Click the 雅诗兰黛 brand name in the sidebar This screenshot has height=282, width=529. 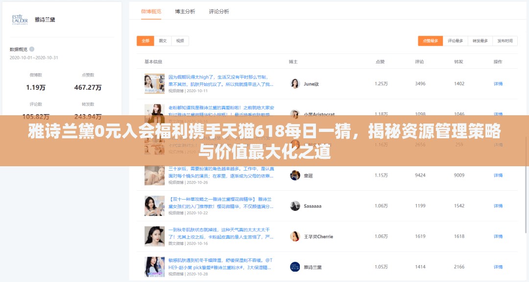[x=45, y=20]
